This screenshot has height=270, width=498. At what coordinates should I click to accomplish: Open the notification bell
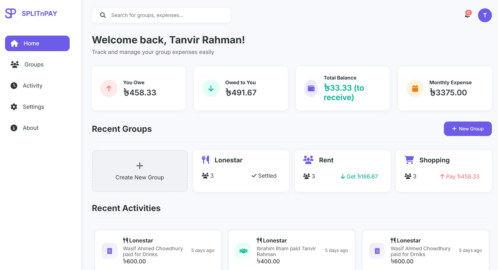[467, 15]
